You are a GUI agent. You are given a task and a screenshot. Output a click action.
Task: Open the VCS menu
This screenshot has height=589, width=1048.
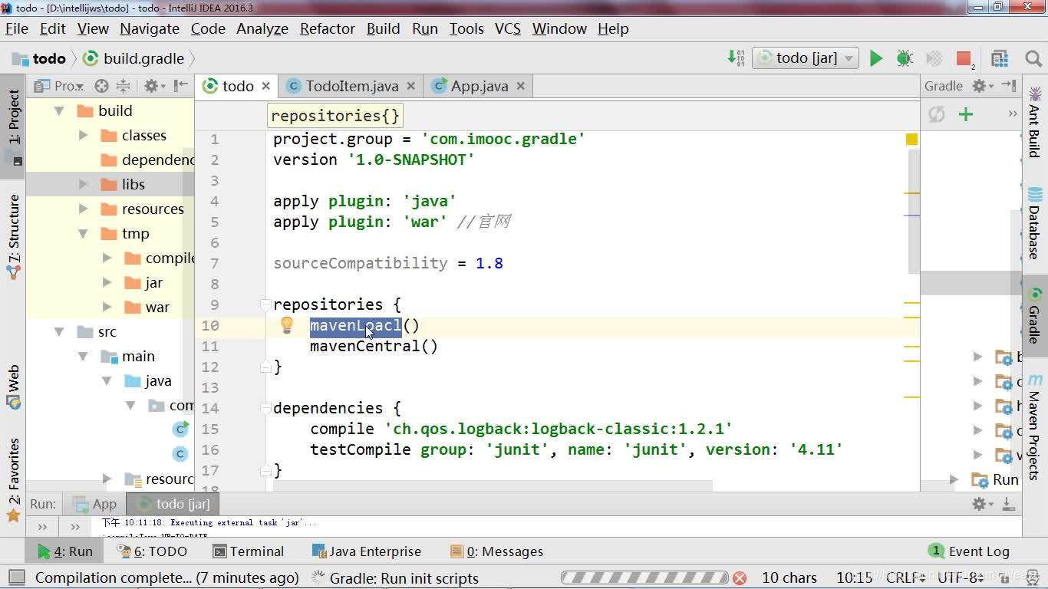click(x=508, y=28)
